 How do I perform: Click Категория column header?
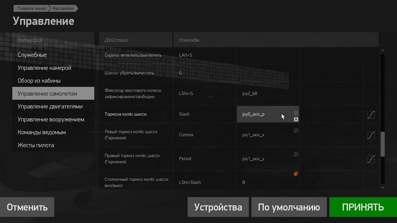[53, 40]
